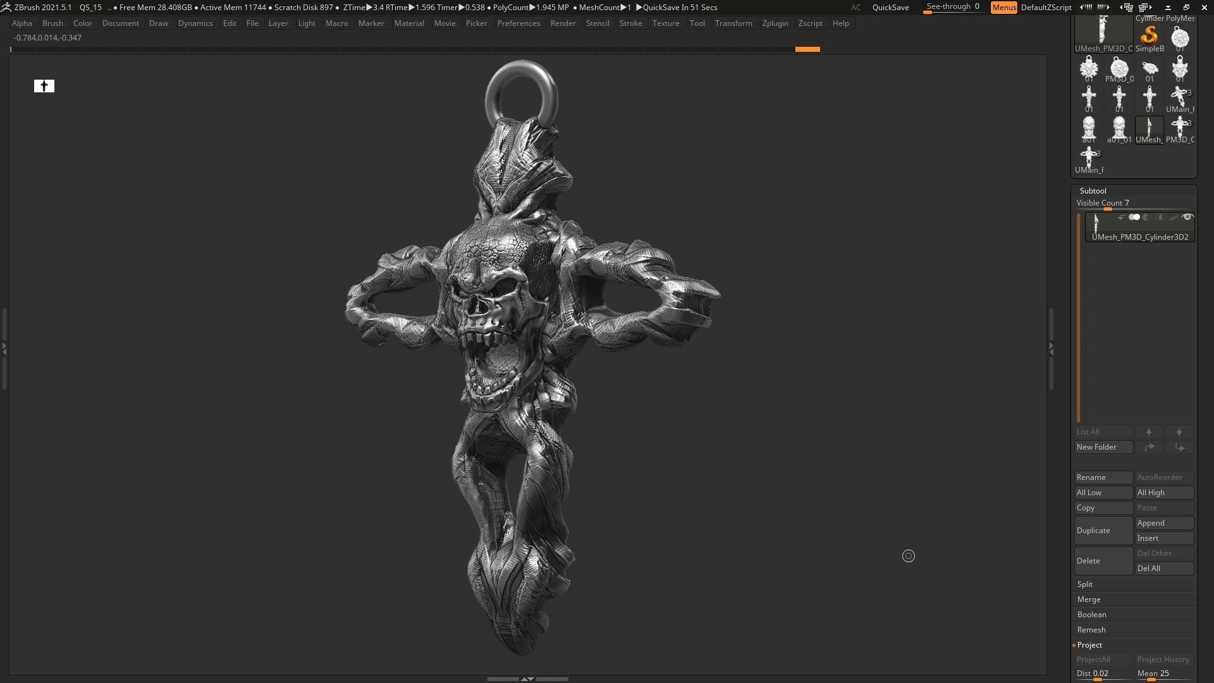Click the orange timeline marker above canvas
Image resolution: width=1214 pixels, height=683 pixels.
[x=807, y=49]
